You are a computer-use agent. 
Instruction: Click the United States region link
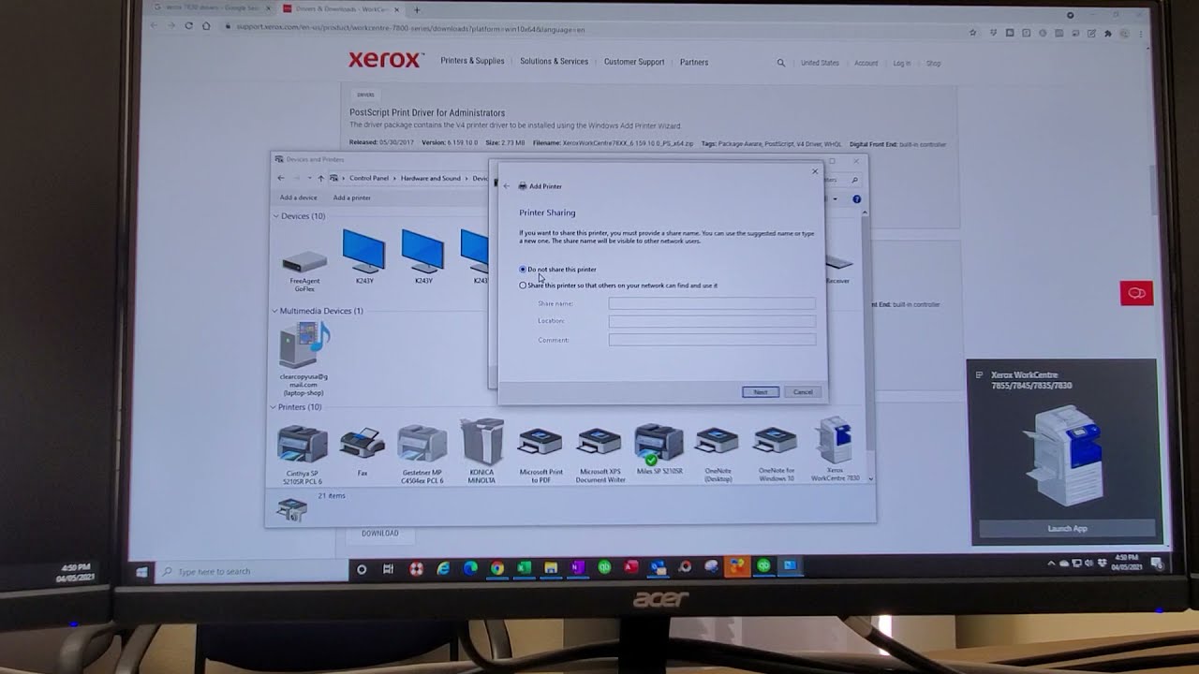(x=820, y=64)
